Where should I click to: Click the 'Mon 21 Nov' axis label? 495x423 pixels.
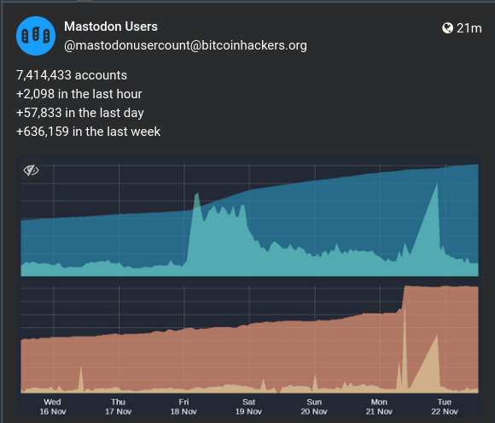tap(379, 407)
